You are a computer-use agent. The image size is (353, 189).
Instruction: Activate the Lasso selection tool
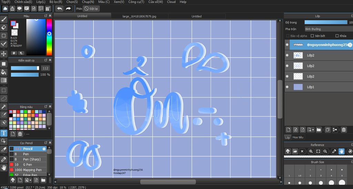tap(3, 98)
